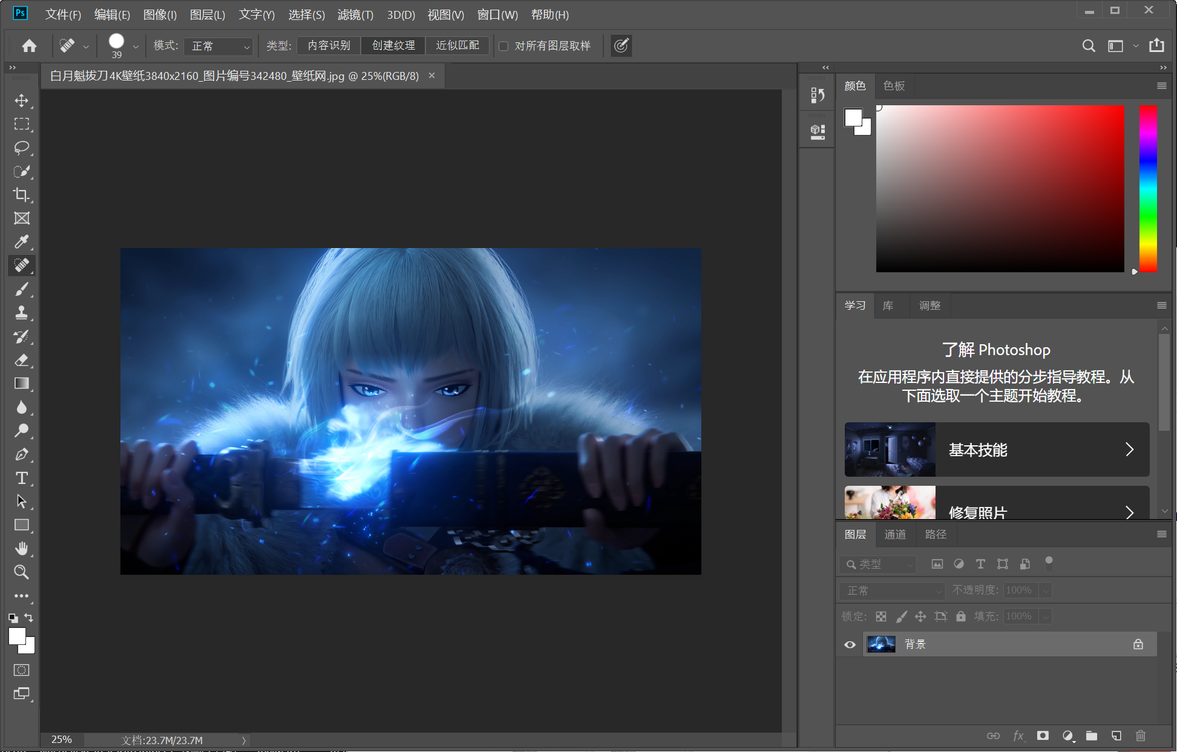Select the Move tool
1177x752 pixels.
click(22, 100)
